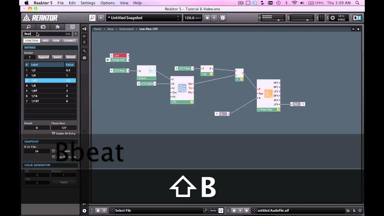The width and height of the screenshot is (384, 216).
Task: Click the Native Instruments NI logo
Action: tap(357, 18)
